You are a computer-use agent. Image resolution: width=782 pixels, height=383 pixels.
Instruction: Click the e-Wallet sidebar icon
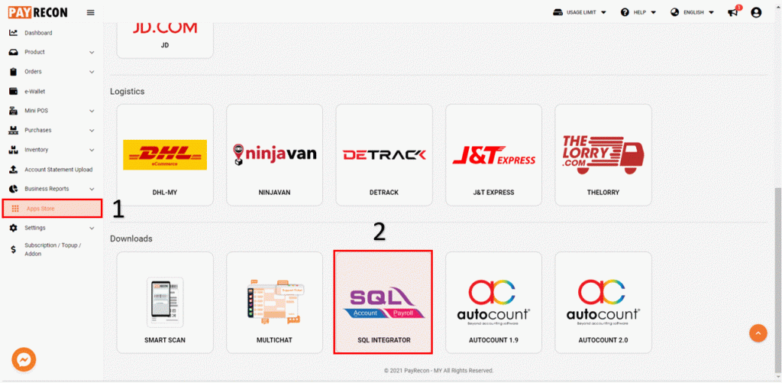14,92
